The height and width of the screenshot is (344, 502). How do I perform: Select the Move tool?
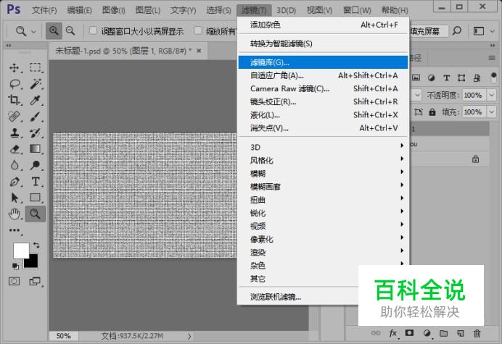(15, 67)
